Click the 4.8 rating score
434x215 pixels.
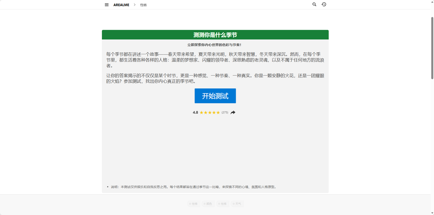coord(196,112)
